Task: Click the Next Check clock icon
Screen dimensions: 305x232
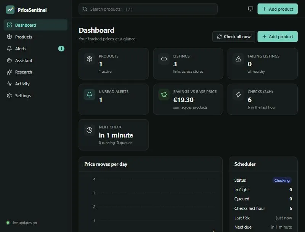Action: tap(90, 130)
